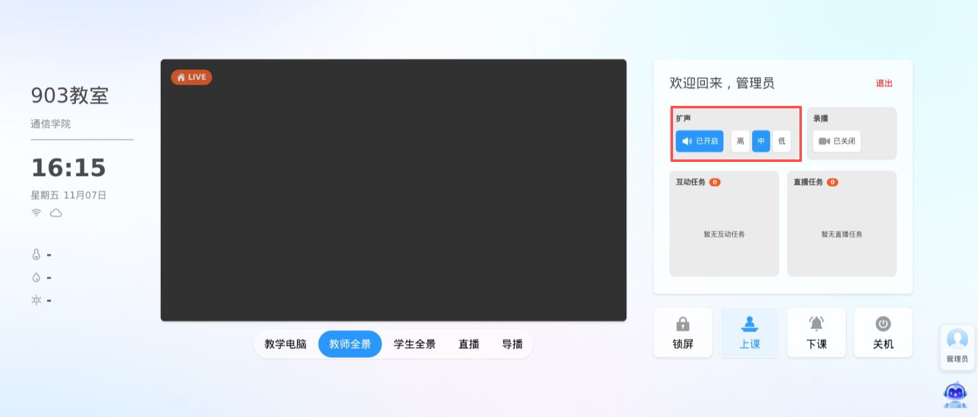This screenshot has height=417, width=978.
Task: Click the live video preview area
Action: pos(393,190)
